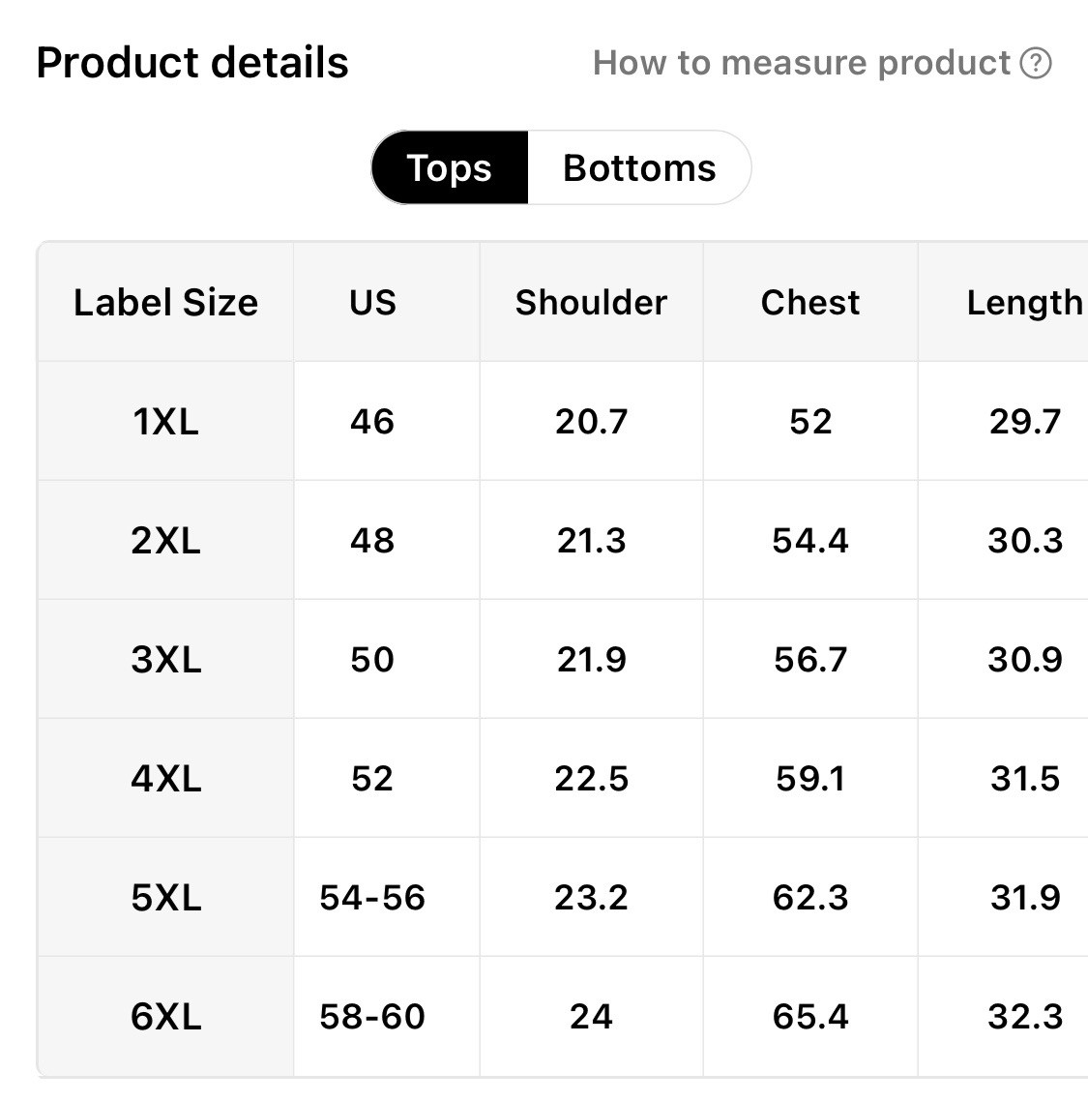The width and height of the screenshot is (1088, 1102).
Task: Click the 58-60 US size cell
Action: [x=372, y=1017]
